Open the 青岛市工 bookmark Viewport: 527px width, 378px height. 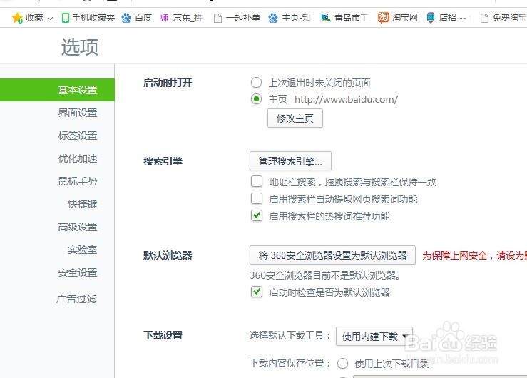345,18
